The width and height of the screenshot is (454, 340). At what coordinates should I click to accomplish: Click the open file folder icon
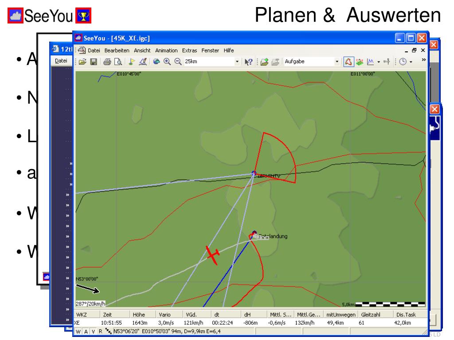83,62
